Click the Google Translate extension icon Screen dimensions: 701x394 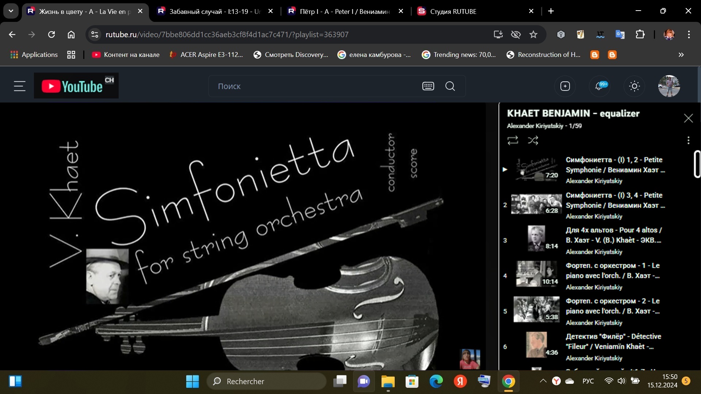(x=620, y=34)
